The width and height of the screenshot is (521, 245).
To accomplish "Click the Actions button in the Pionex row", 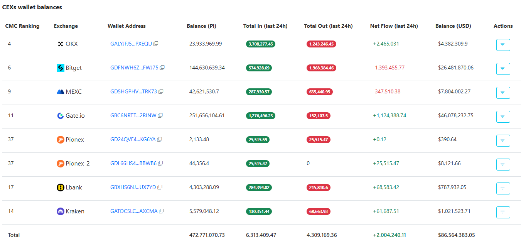I will click(x=503, y=140).
